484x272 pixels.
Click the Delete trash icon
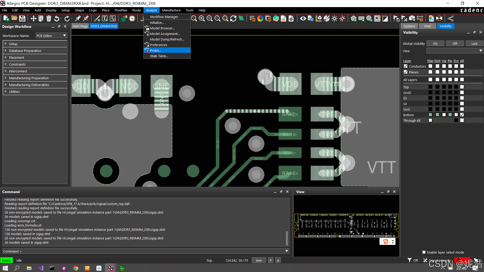click(49, 18)
